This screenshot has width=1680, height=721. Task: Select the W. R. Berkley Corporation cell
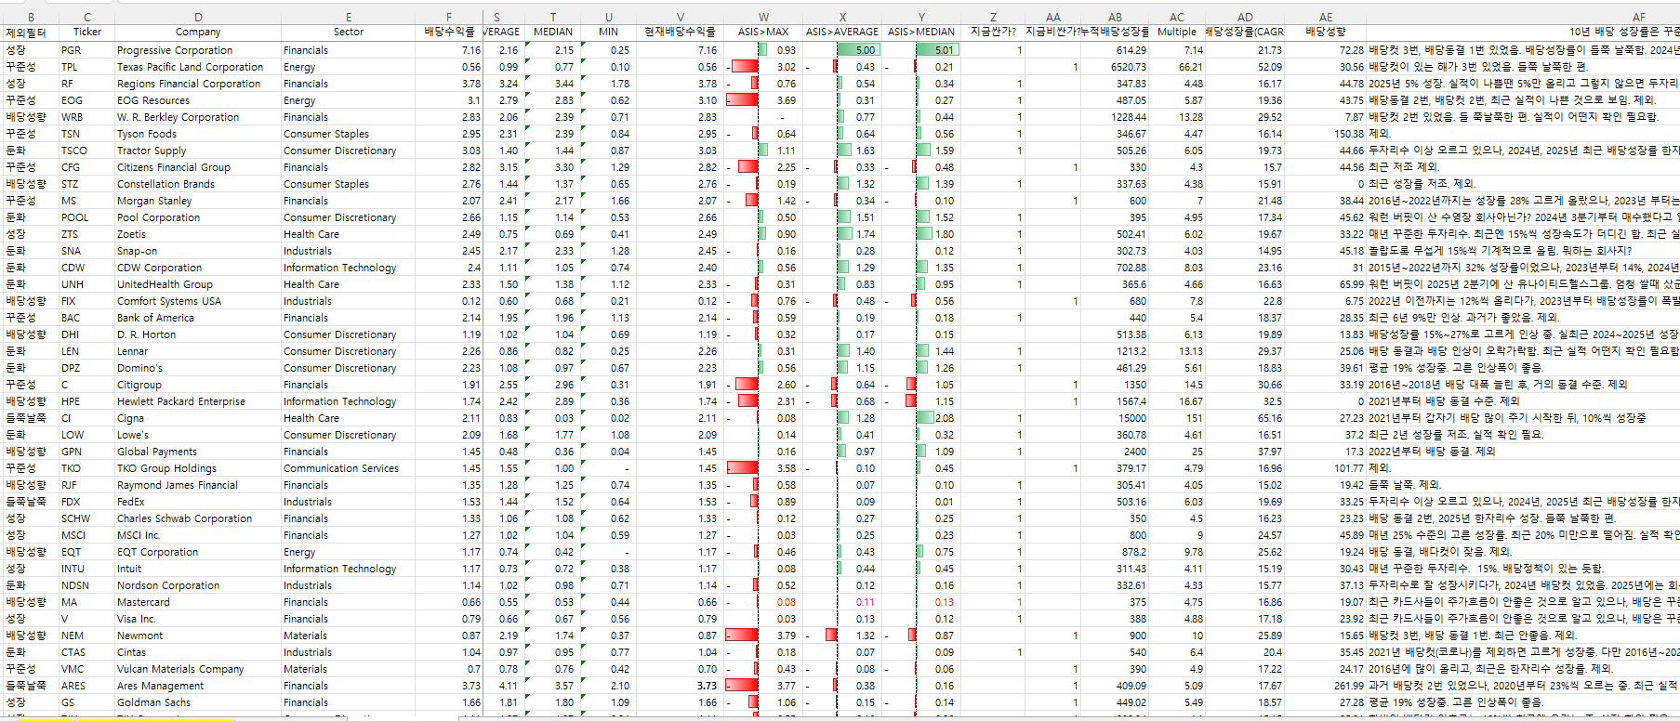pos(198,117)
